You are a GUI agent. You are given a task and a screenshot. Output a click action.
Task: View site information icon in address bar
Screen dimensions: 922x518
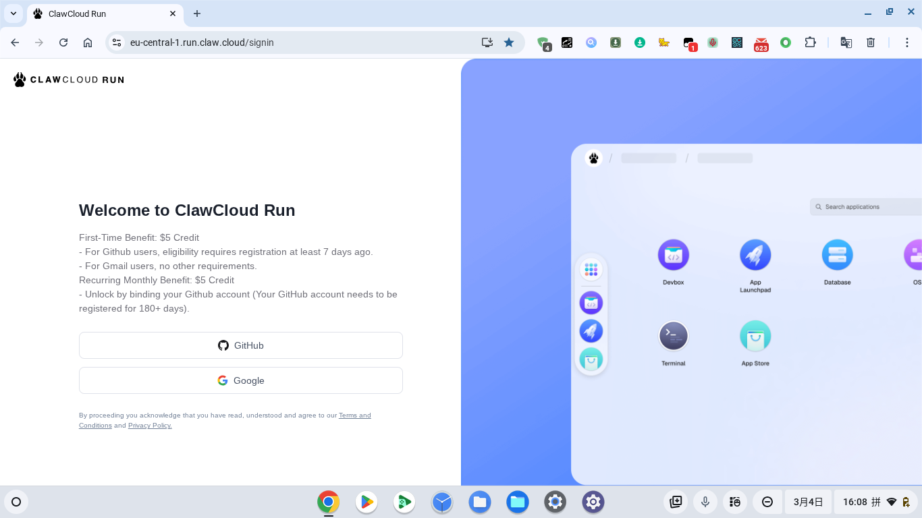point(117,42)
